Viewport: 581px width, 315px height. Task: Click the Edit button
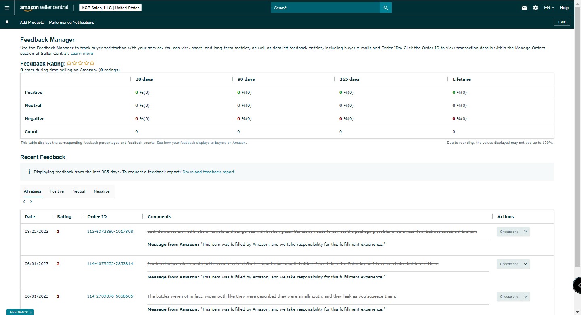562,22
